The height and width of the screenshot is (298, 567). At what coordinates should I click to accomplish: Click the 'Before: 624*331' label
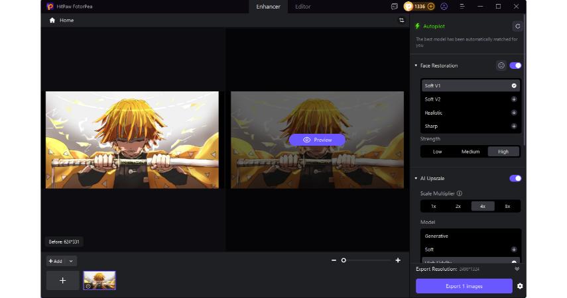click(64, 242)
